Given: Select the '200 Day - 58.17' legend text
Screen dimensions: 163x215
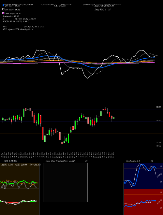Looking at the screenshot, I should click(13, 14).
